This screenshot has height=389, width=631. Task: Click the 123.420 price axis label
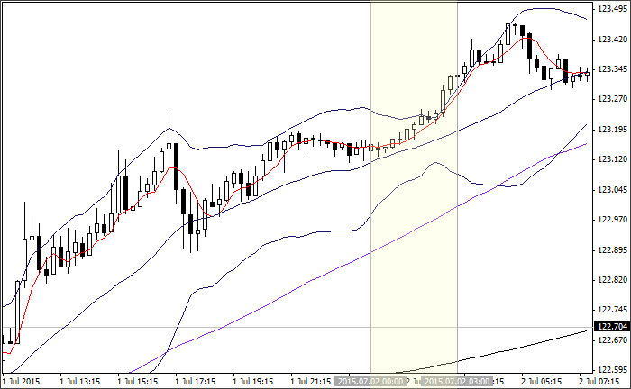click(x=612, y=40)
